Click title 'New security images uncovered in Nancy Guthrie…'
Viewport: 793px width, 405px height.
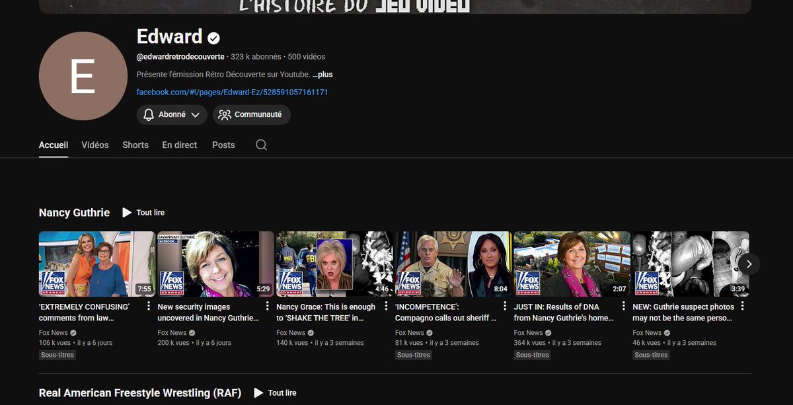pyautogui.click(x=208, y=313)
